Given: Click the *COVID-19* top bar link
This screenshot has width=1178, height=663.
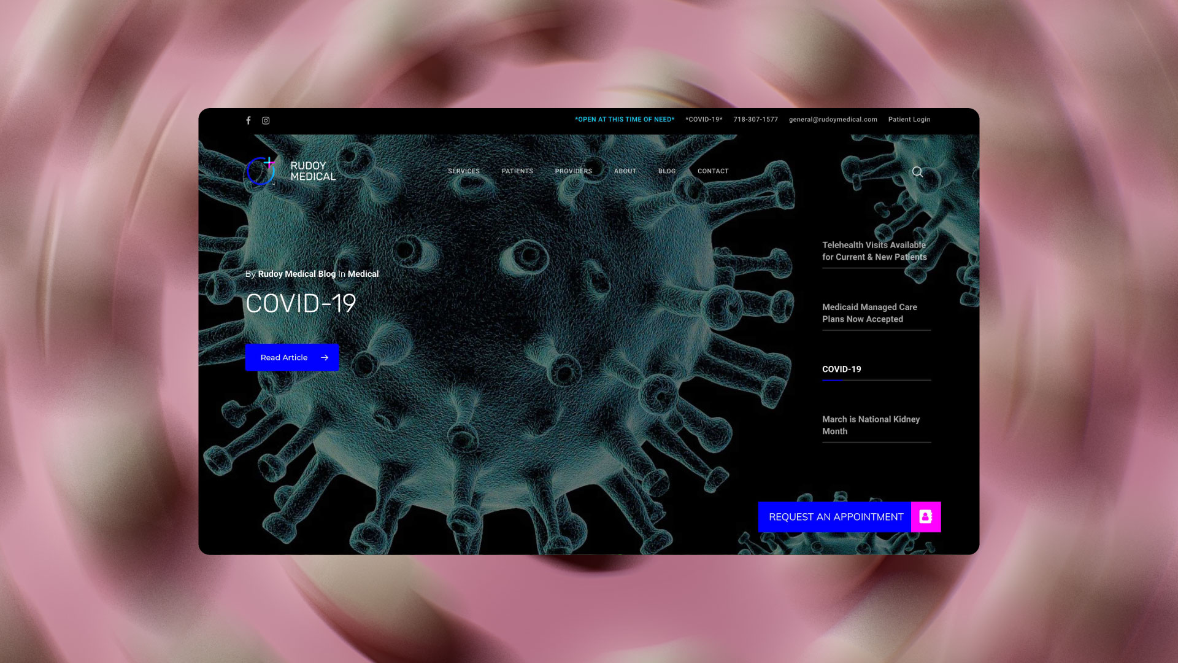Looking at the screenshot, I should pyautogui.click(x=704, y=120).
